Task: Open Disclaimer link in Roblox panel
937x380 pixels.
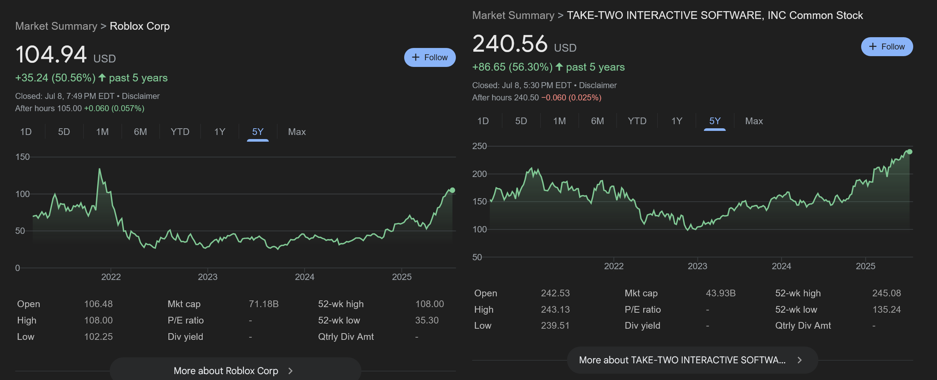Action: tap(141, 96)
